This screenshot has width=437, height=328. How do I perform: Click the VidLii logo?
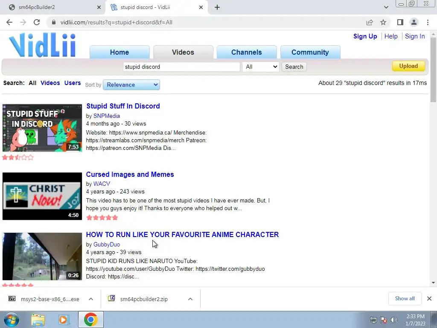pos(42,45)
